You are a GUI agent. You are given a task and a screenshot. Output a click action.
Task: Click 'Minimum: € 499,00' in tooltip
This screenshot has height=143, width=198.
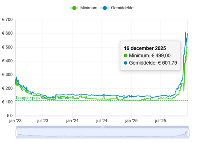[x=147, y=56]
